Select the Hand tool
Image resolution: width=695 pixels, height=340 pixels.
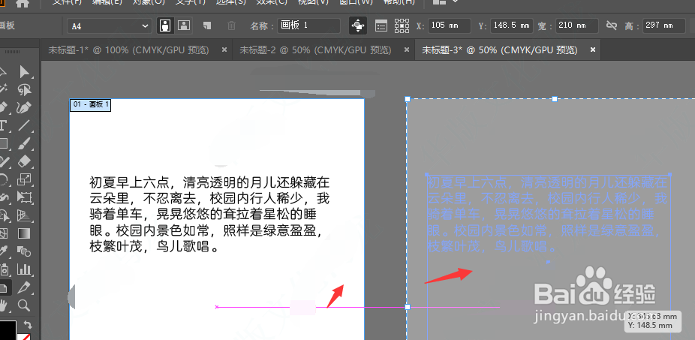(x=4, y=305)
